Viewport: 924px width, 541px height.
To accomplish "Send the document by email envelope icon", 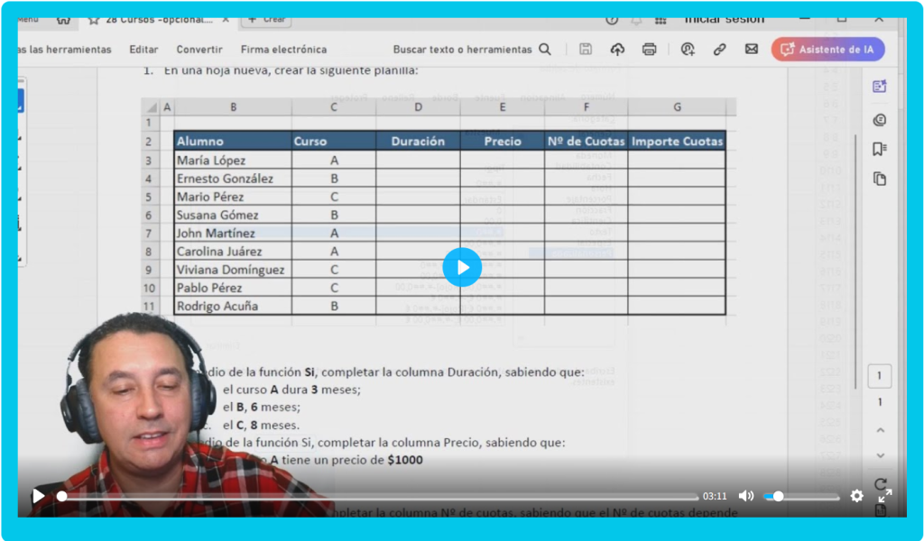I will [x=752, y=50].
